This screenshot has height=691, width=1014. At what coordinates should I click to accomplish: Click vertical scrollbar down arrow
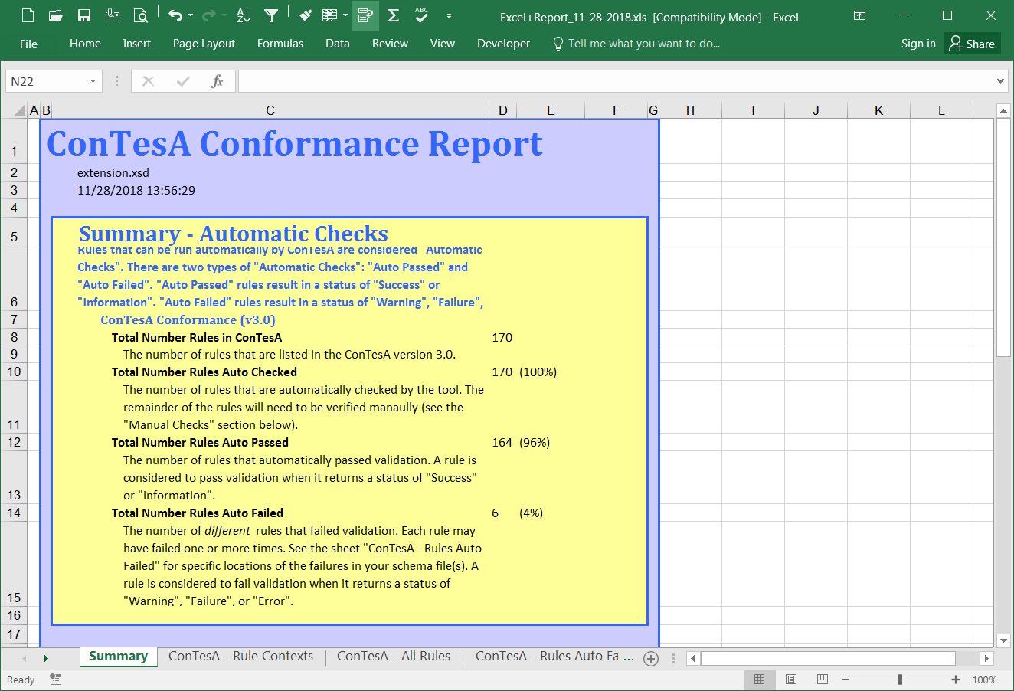1004,640
